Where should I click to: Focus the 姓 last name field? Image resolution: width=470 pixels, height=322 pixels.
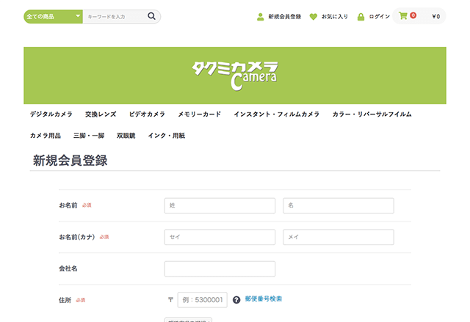(220, 205)
